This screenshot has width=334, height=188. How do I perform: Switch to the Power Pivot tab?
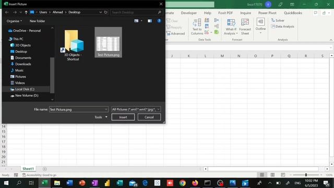(267, 13)
